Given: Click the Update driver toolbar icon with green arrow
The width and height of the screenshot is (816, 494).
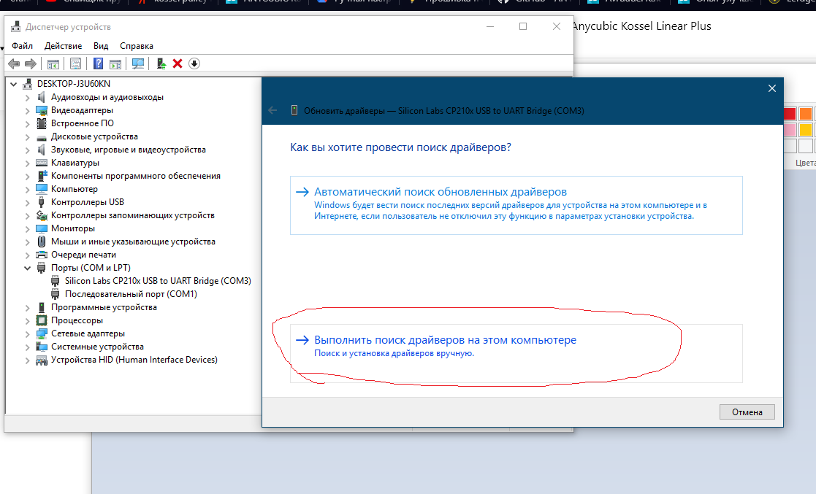Looking at the screenshot, I should click(x=161, y=63).
